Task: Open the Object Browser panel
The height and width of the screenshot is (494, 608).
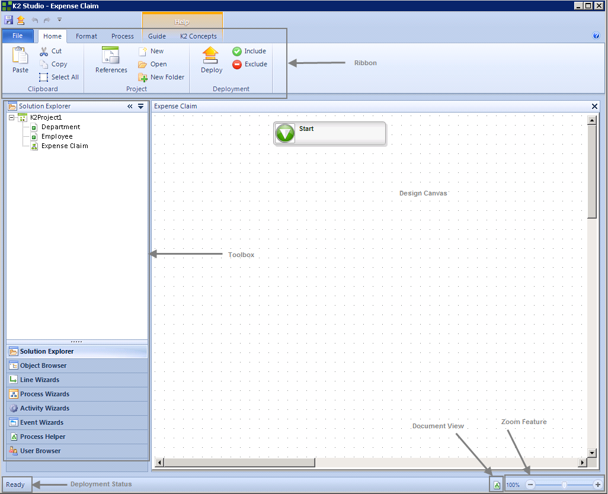Action: [77, 365]
